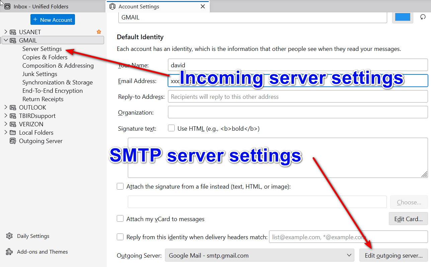Click the Organization field

tap(298, 112)
